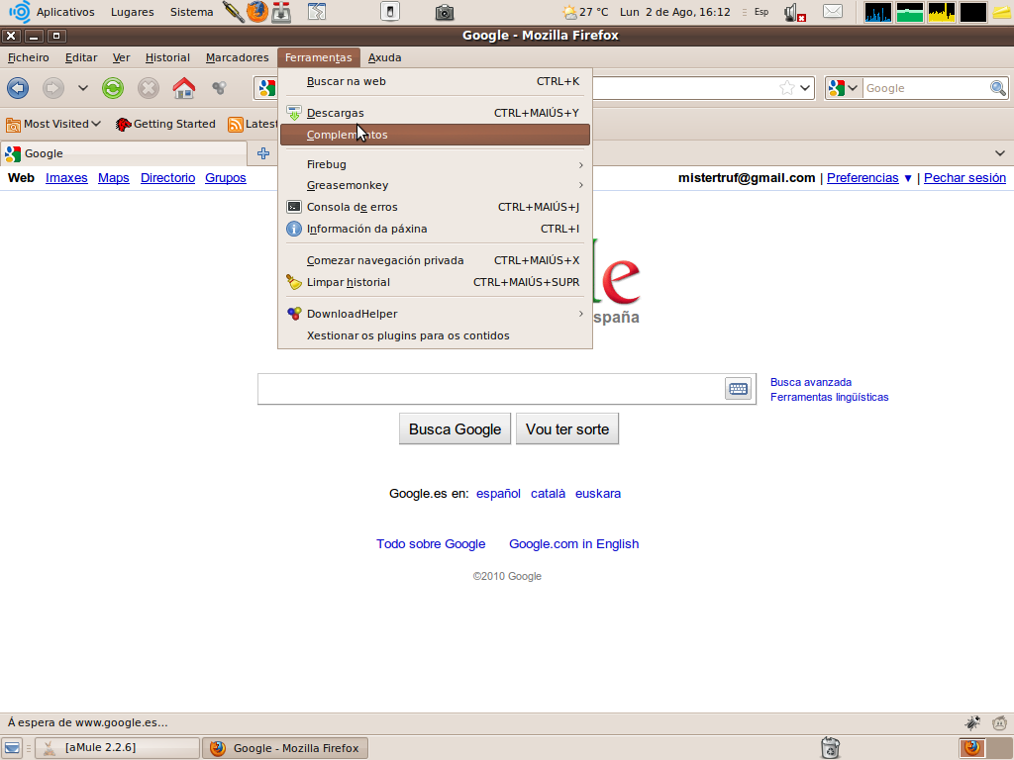Open the trash icon in bottom panel
This screenshot has width=1014, height=760.
coord(831,748)
